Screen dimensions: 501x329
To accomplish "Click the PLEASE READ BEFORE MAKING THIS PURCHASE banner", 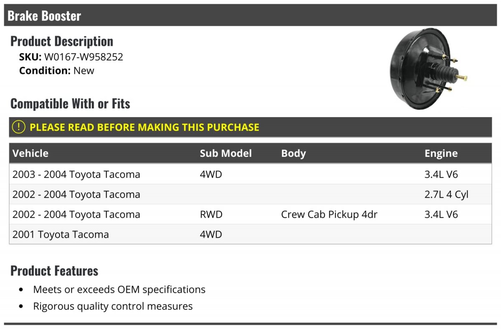I will coord(250,127).
